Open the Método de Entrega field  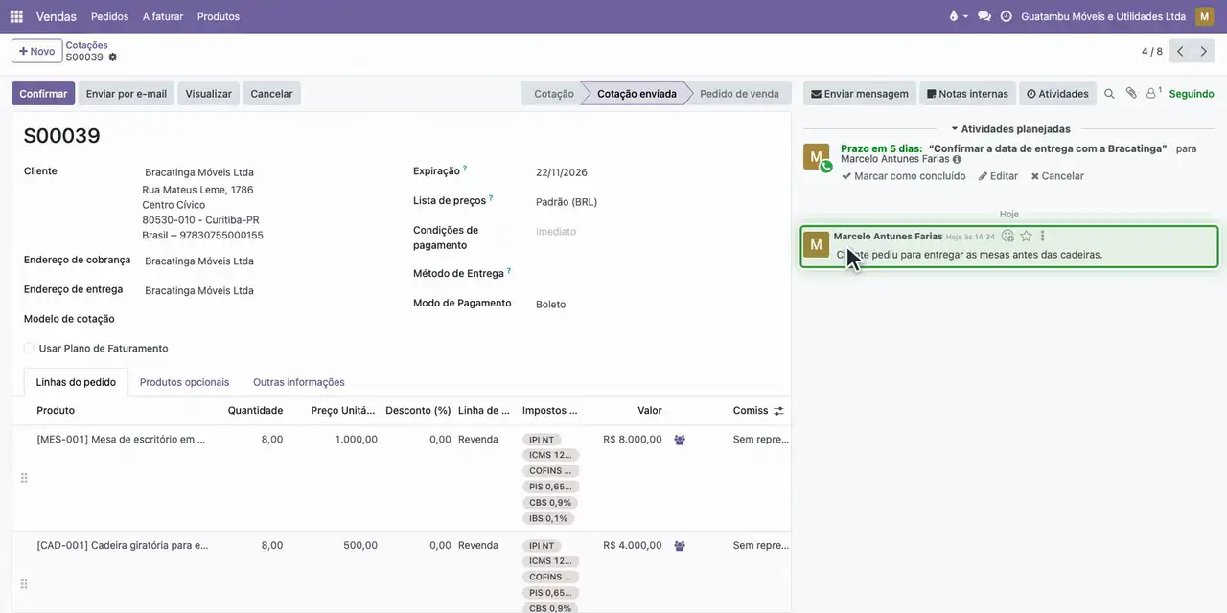(x=656, y=274)
